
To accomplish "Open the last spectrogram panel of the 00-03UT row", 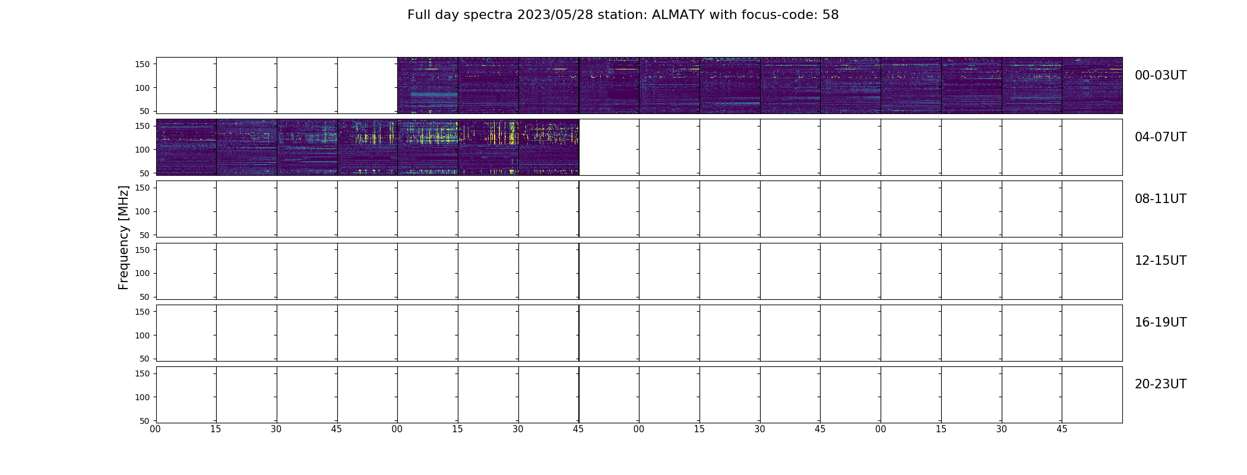I will [1092, 85].
